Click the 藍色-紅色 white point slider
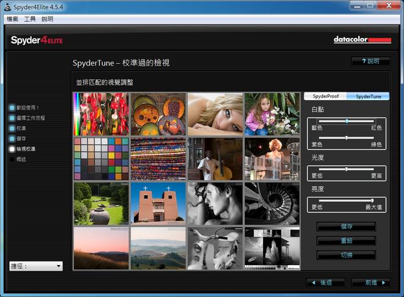404x297 pixels. [346, 121]
